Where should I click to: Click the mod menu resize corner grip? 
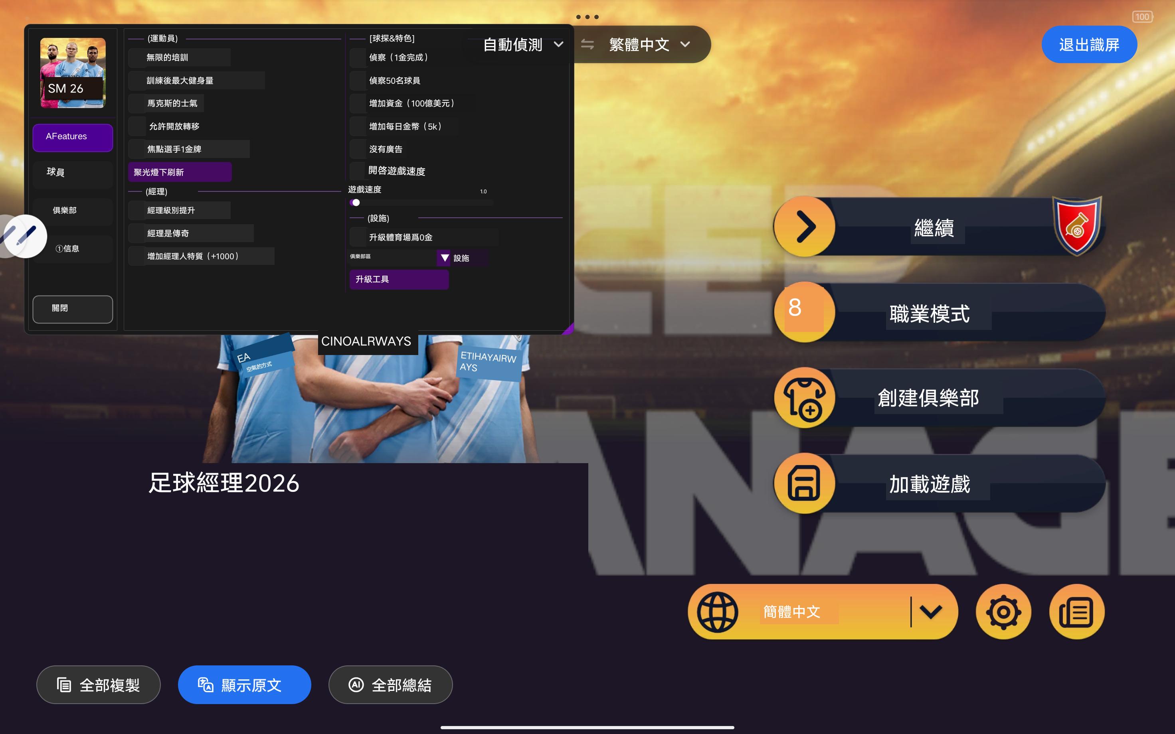pyautogui.click(x=568, y=329)
